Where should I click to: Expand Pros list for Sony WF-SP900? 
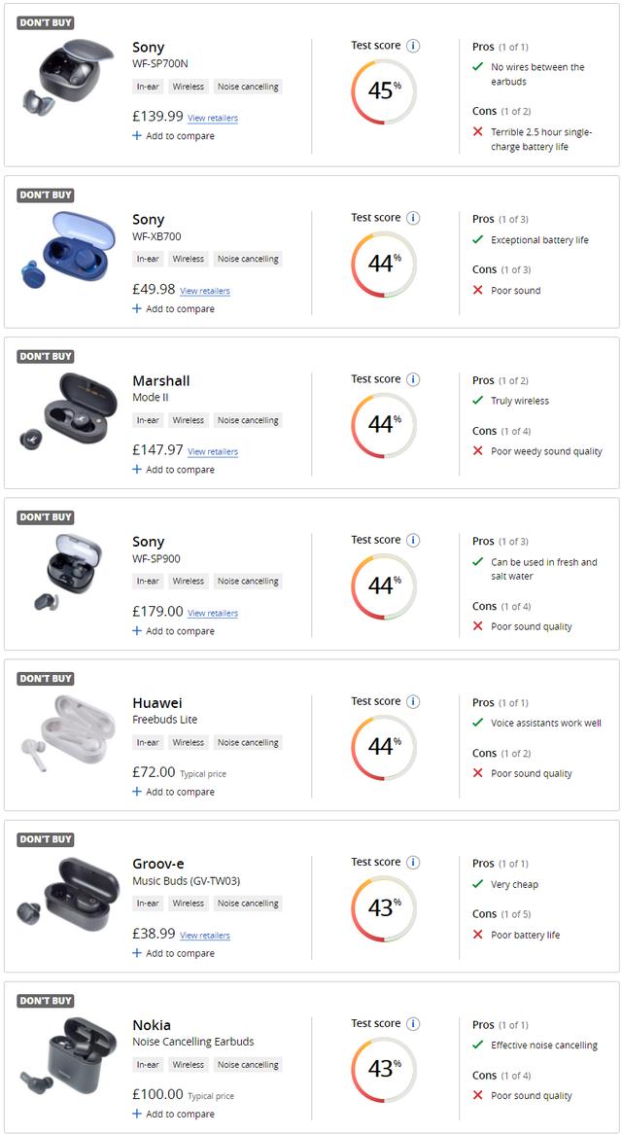point(501,542)
